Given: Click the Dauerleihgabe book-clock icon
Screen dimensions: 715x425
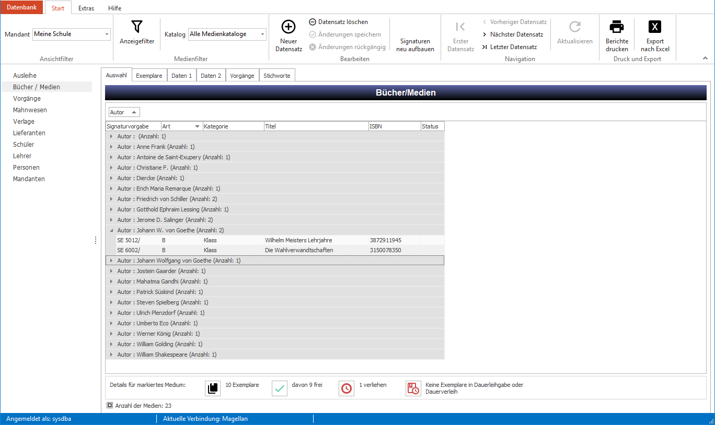Looking at the screenshot, I should click(413, 388).
